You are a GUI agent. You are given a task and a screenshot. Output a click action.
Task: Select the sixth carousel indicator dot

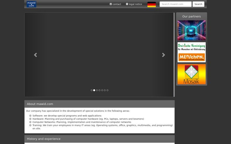coord(105,90)
